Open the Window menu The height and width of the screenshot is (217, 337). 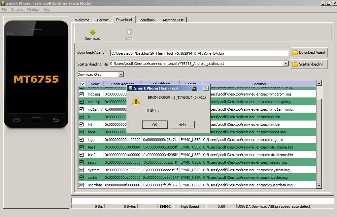tap(33, 10)
